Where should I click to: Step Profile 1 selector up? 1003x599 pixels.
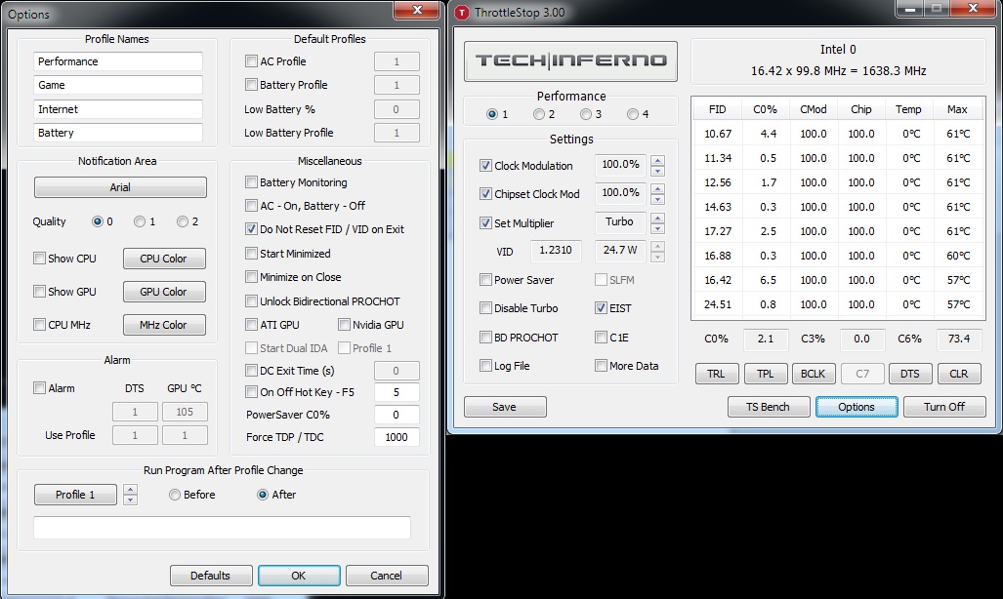[131, 490]
